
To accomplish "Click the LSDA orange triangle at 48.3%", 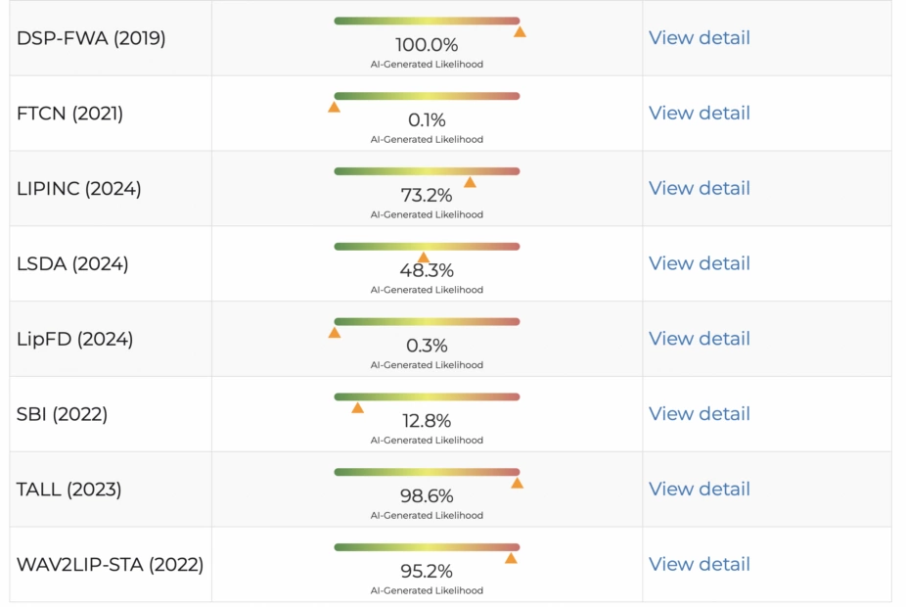I will [x=424, y=257].
